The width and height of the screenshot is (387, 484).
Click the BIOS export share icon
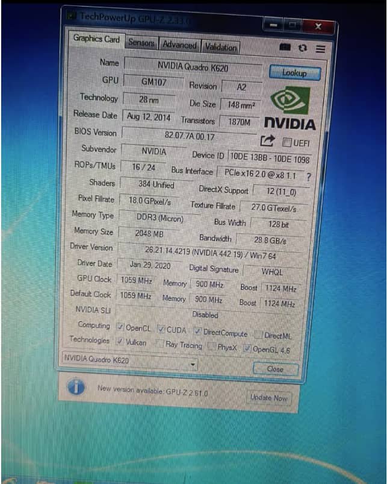click(267, 141)
